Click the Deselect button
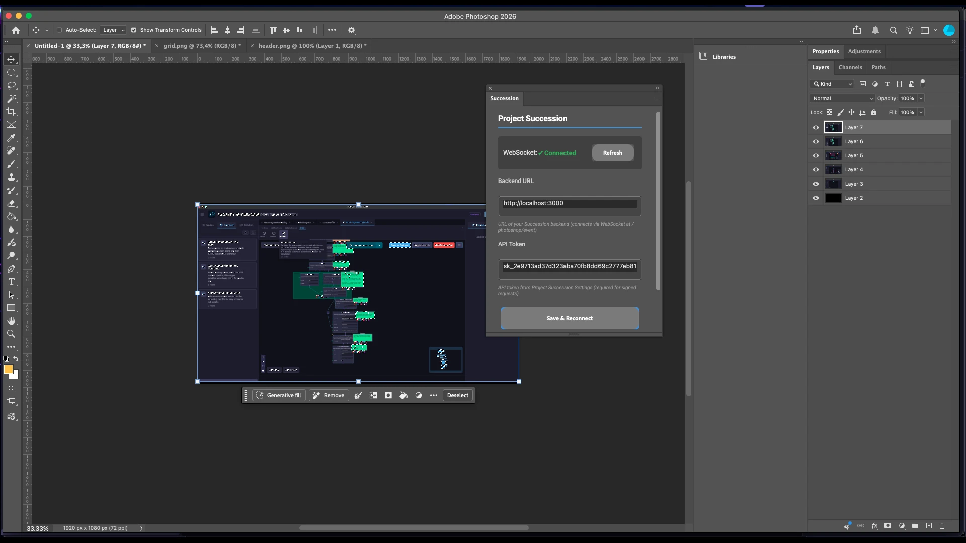966x543 pixels. 458,395
